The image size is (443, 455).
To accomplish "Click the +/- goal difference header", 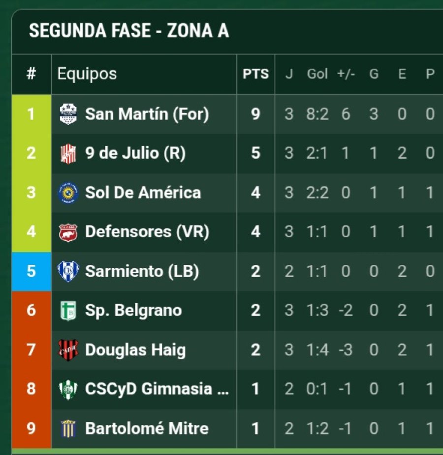I will tap(346, 74).
